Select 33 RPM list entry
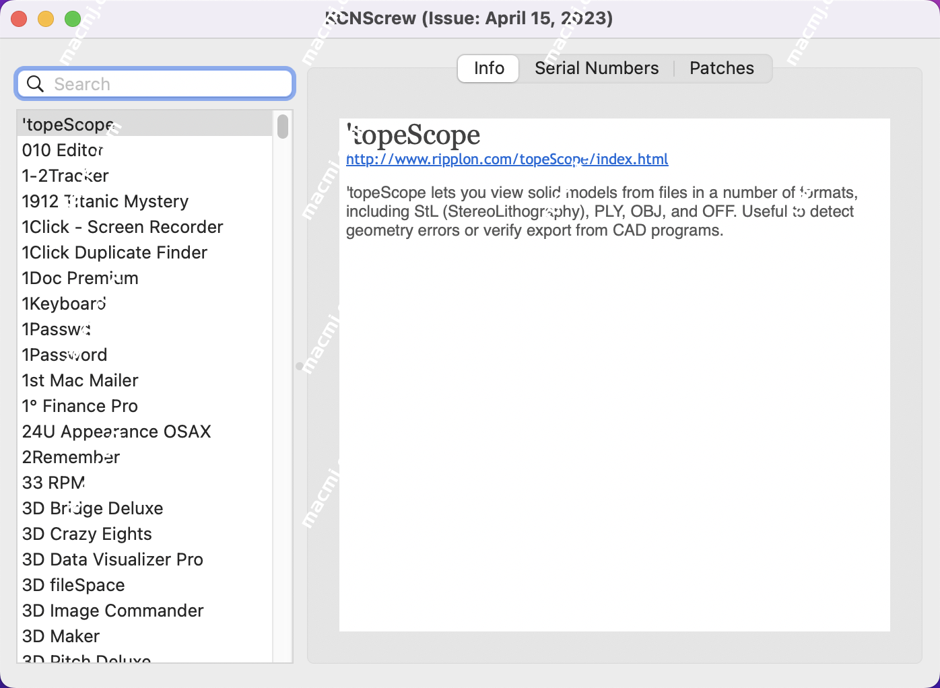 (145, 483)
